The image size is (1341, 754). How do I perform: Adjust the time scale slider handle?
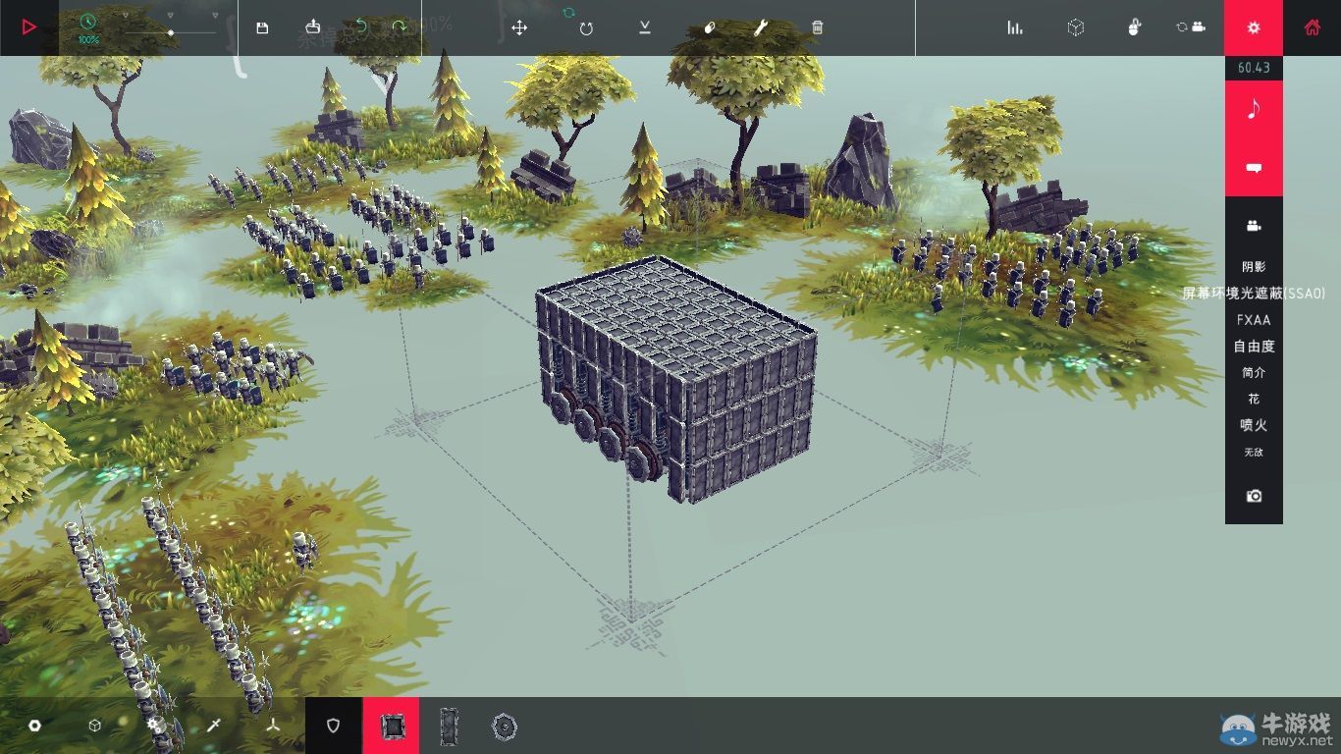pos(171,32)
